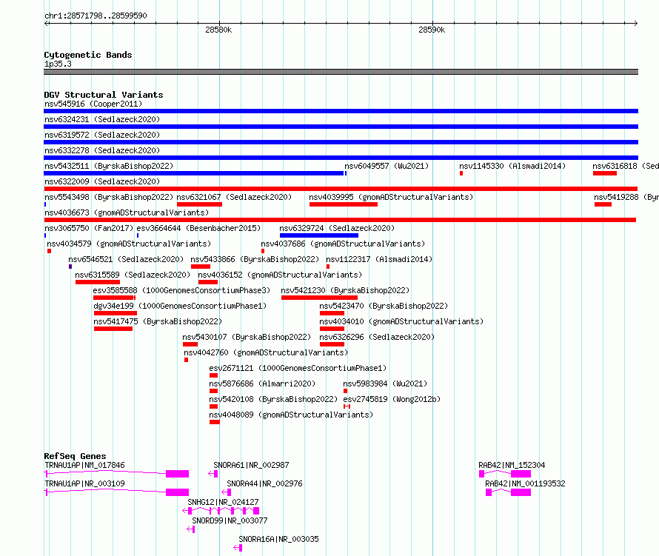The image size is (659, 556).
Task: Click nsv5420108 (ByrskaBishop2022) label
Action: pyautogui.click(x=274, y=399)
